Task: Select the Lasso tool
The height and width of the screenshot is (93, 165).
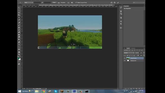Action: [19, 13]
